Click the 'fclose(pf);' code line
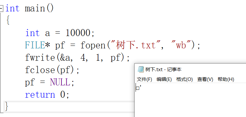This screenshot has width=246, height=117. pos(52,70)
